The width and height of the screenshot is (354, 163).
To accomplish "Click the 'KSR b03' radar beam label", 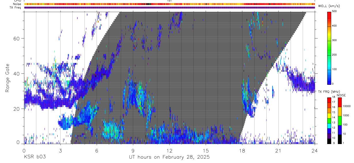I will tap(34, 157).
